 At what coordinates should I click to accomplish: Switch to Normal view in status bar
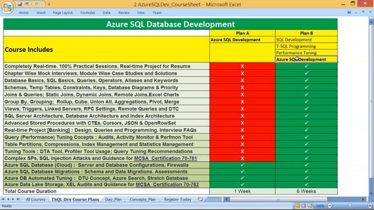pyautogui.click(x=297, y=206)
